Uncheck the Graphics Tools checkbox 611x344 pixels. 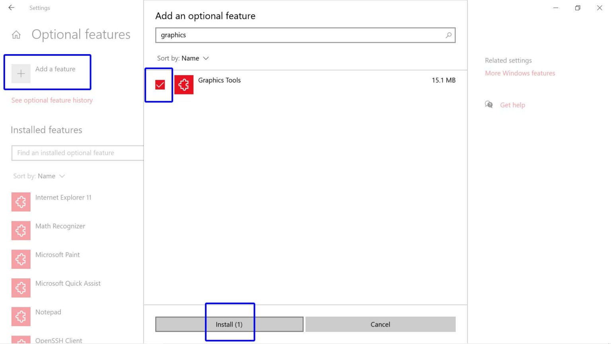point(160,85)
